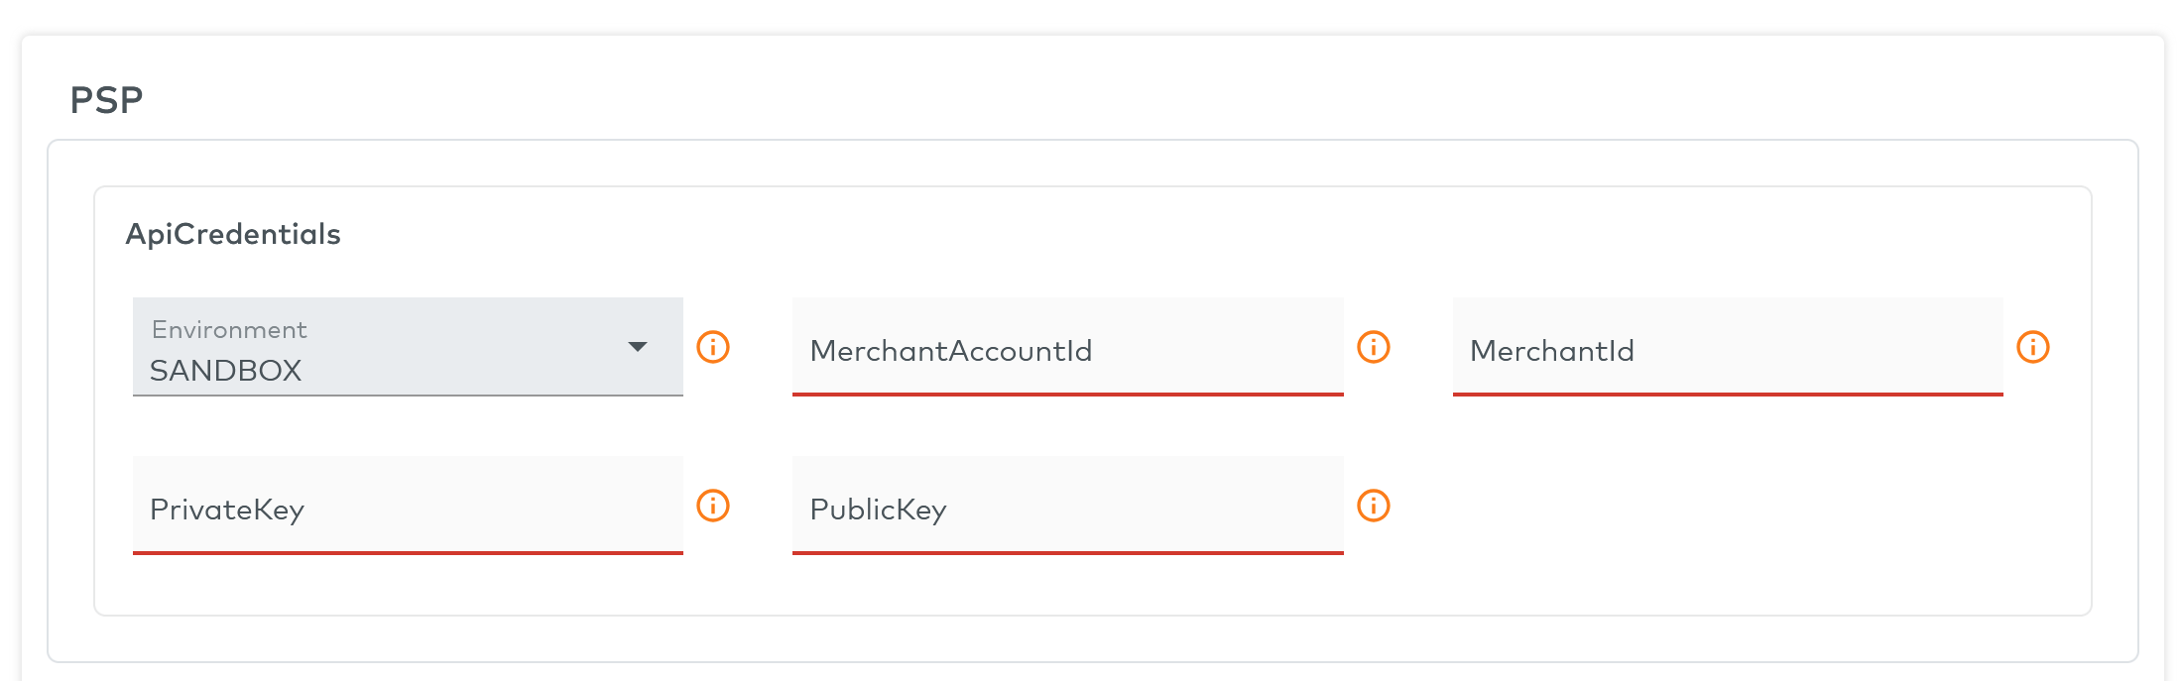Click the MerchantAccountId placeholder label

pos(951,351)
